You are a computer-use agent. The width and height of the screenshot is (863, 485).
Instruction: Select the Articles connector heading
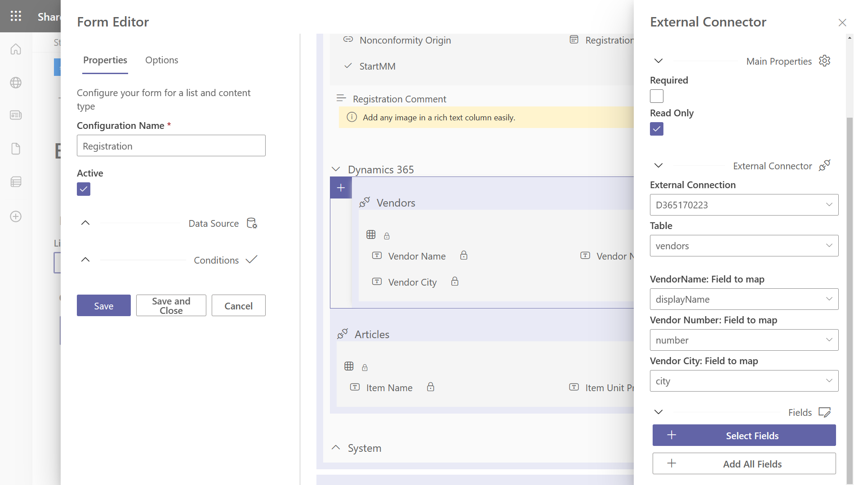(372, 334)
